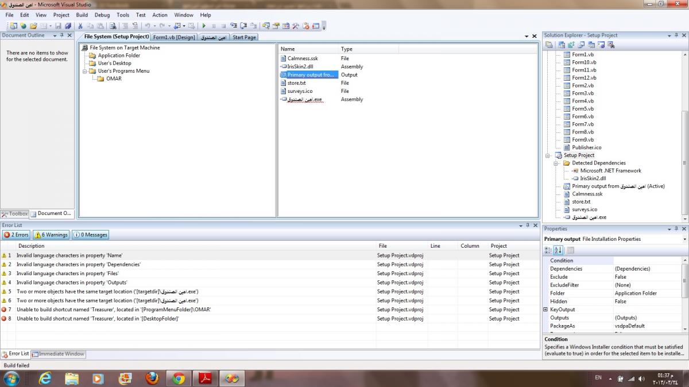
Task: Switch to the Immediate Window tab
Action: (x=58, y=354)
